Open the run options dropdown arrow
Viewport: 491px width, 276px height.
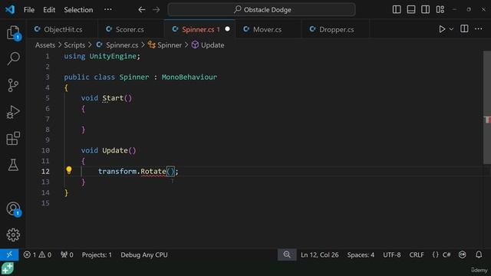pyautogui.click(x=451, y=29)
